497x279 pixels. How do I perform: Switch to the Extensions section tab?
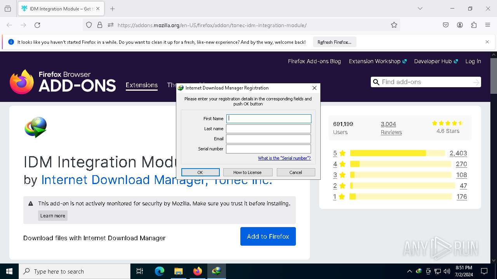(x=141, y=85)
